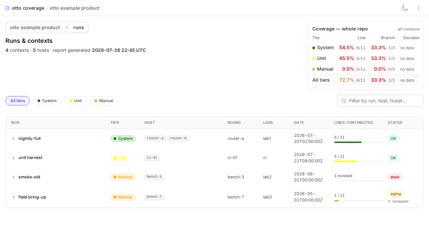Expand the unit harvest run row

click(x=13, y=158)
